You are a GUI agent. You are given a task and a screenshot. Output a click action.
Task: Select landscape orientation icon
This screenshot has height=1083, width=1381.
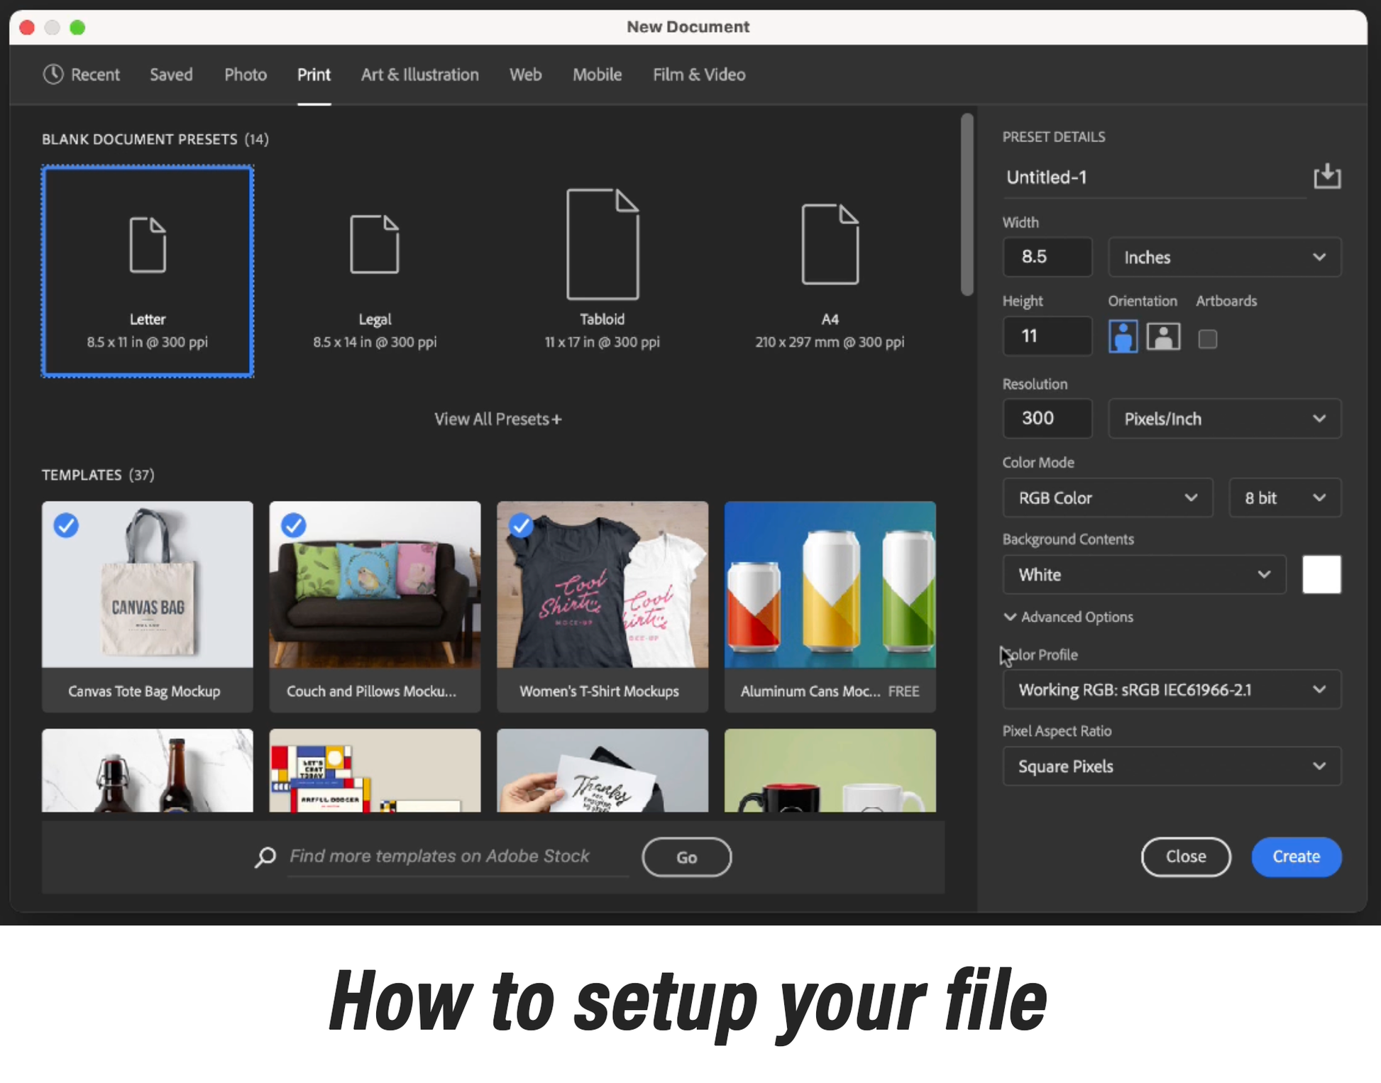(x=1162, y=336)
